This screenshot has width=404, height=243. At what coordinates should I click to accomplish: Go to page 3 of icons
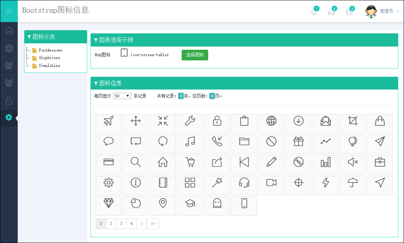point(121,224)
